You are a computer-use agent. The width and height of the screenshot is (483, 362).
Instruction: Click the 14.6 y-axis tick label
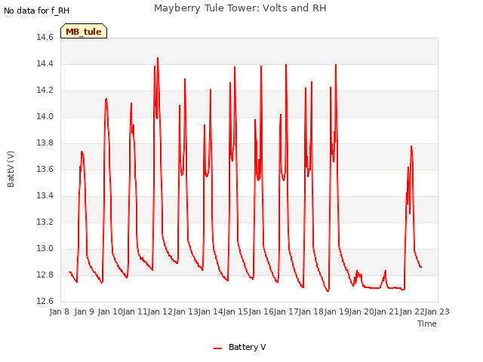click(45, 37)
